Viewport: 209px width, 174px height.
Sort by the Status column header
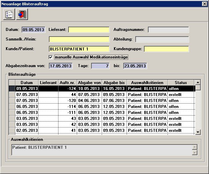point(180,83)
